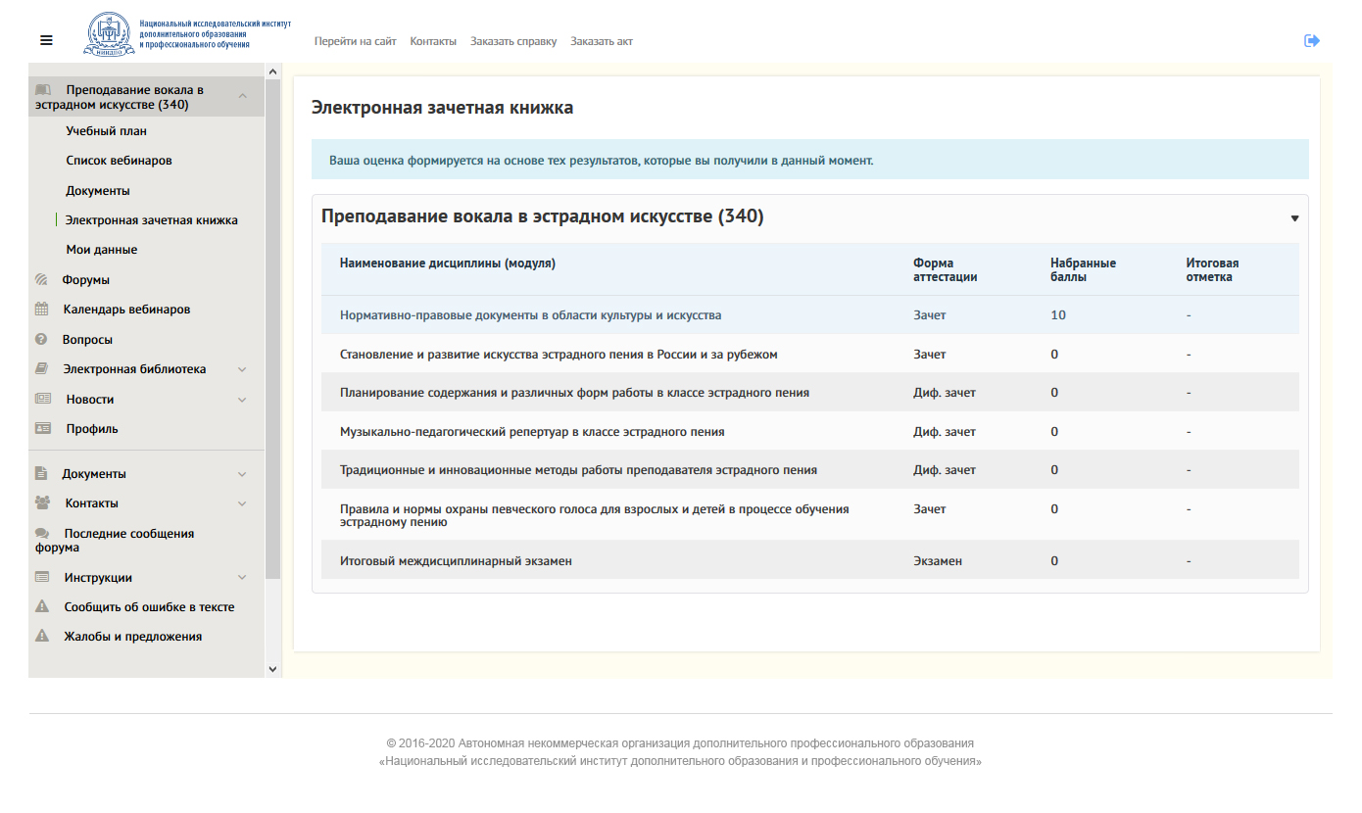Open discipline Нормативно-правовые документы row
This screenshot has height=813, width=1362.
click(x=530, y=315)
